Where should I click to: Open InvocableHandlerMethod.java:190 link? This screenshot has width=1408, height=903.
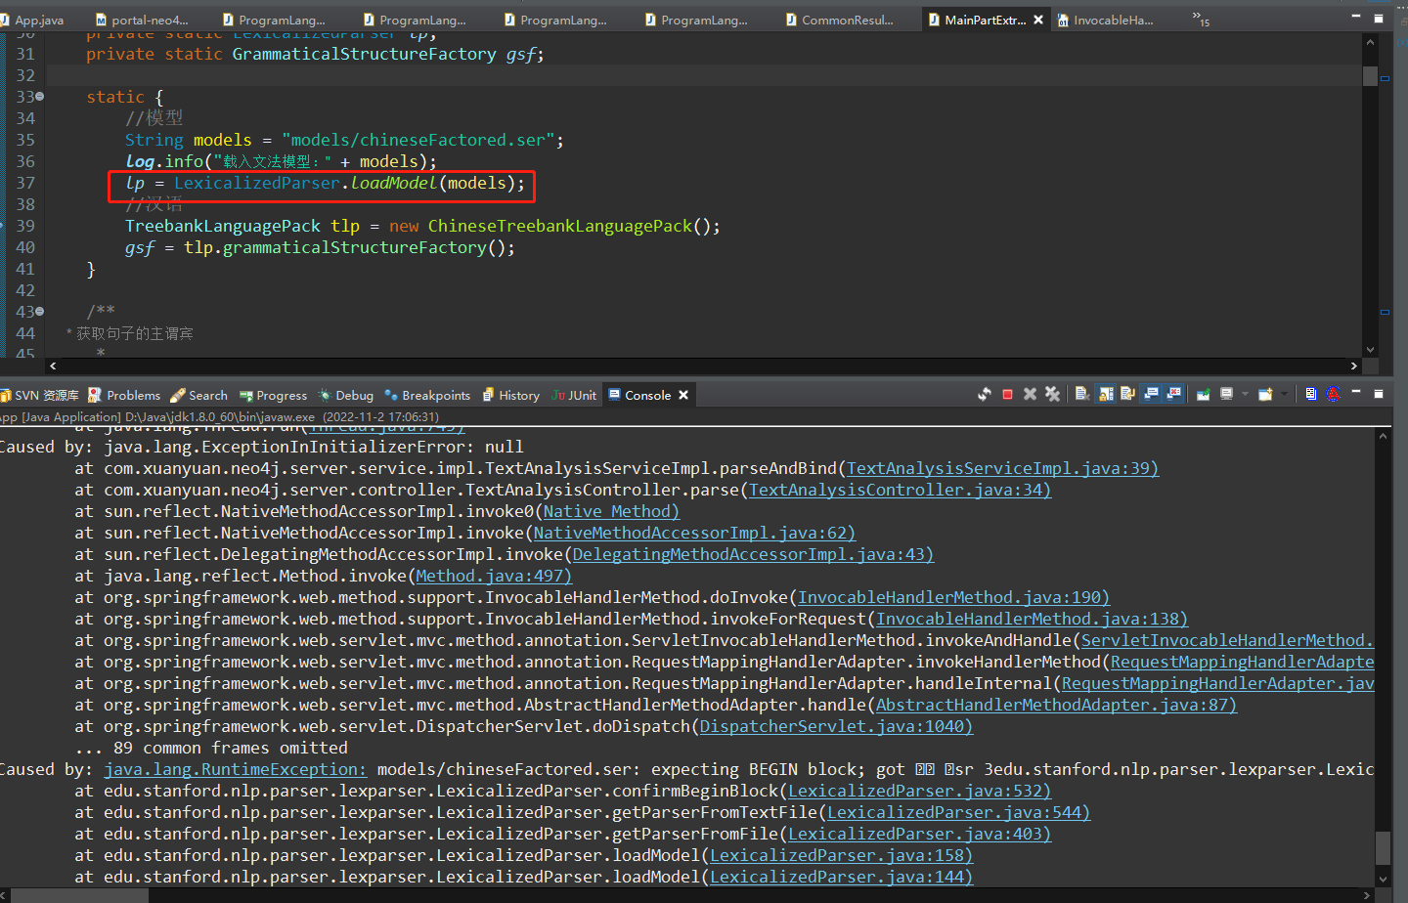click(953, 597)
